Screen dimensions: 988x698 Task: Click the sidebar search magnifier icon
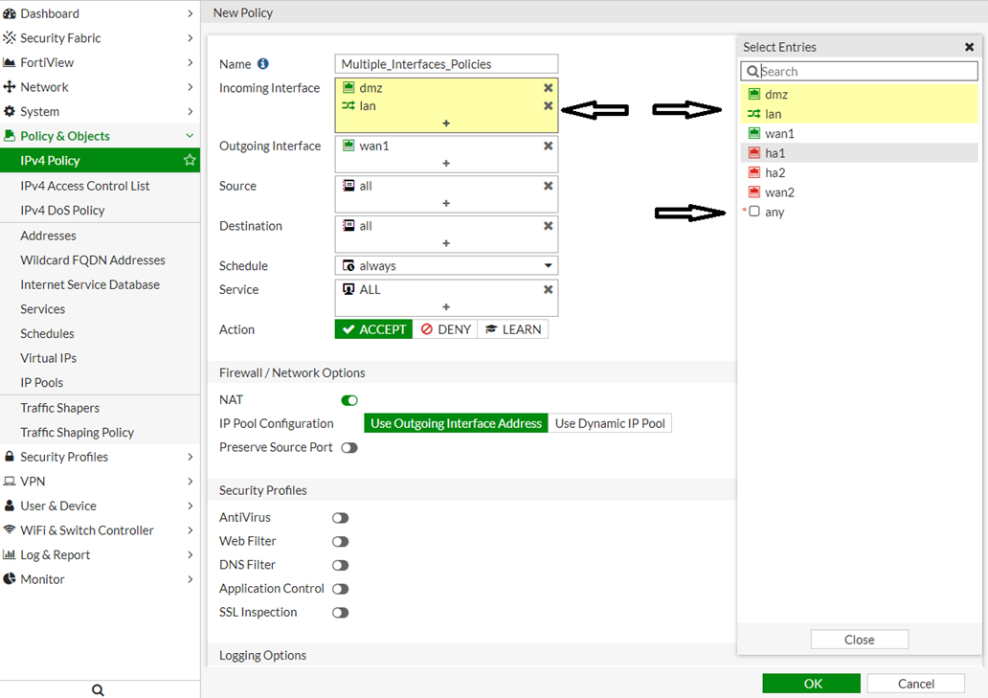98,689
